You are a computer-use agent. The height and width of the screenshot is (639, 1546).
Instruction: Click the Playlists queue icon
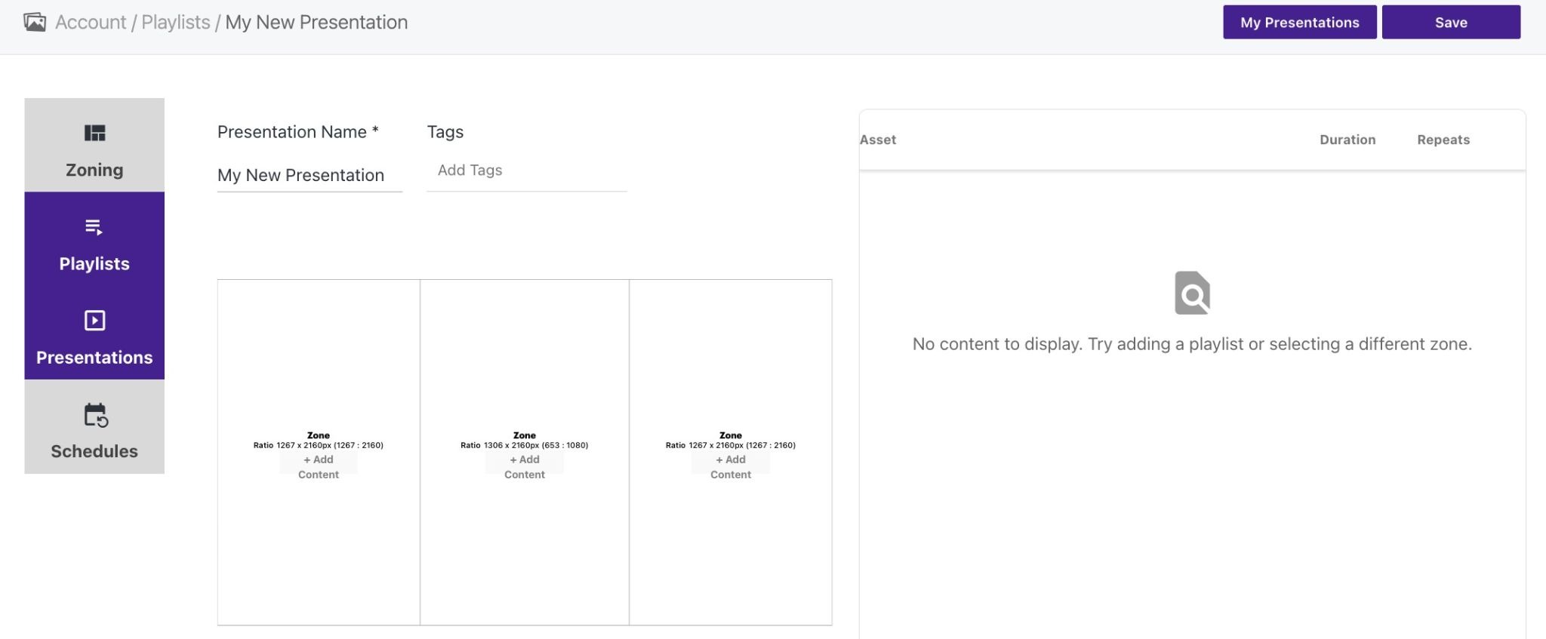94,226
